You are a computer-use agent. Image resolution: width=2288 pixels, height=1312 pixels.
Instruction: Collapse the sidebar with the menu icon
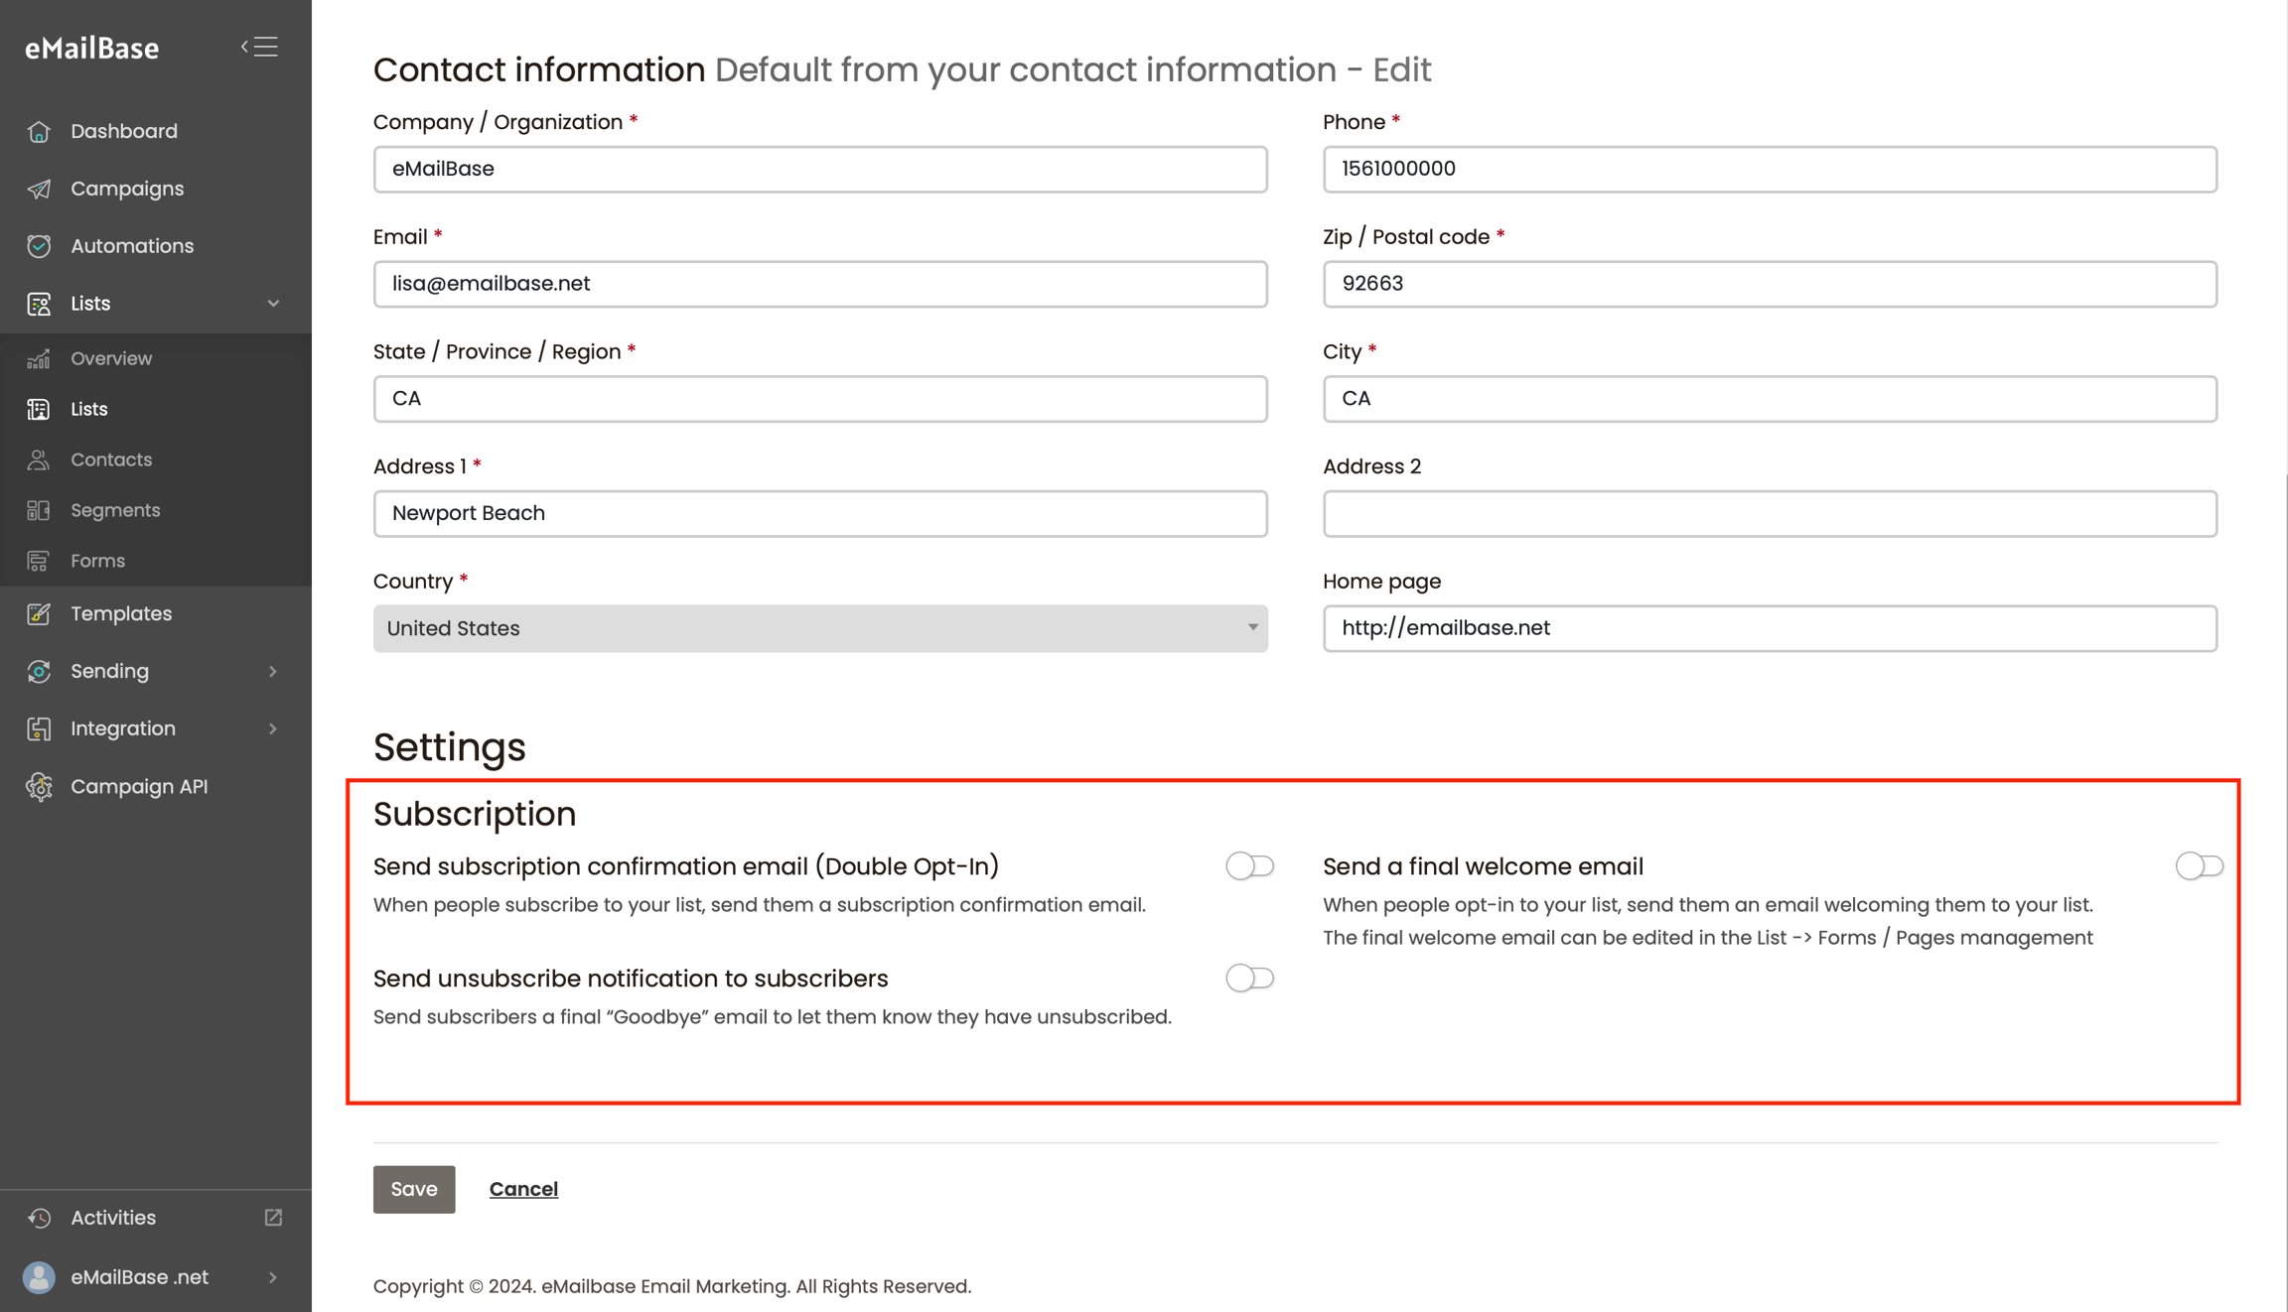[260, 47]
